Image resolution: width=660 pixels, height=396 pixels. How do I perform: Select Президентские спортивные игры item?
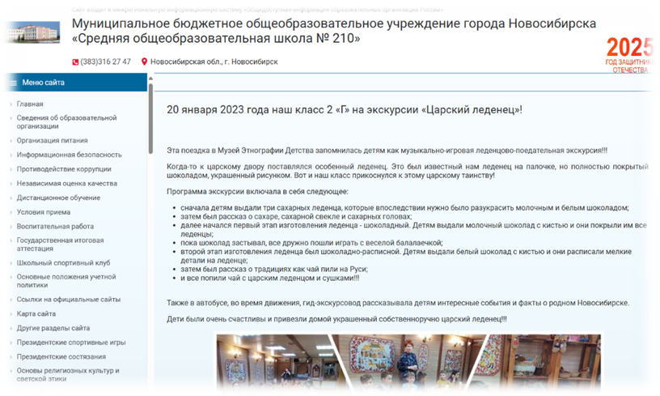[71, 343]
